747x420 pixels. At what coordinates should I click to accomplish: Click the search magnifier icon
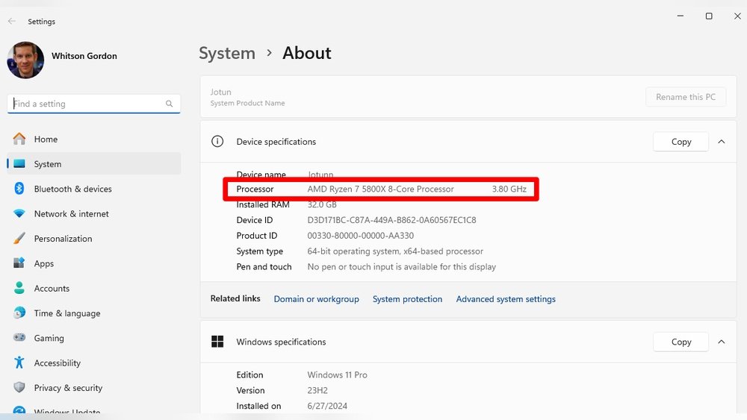pos(170,104)
